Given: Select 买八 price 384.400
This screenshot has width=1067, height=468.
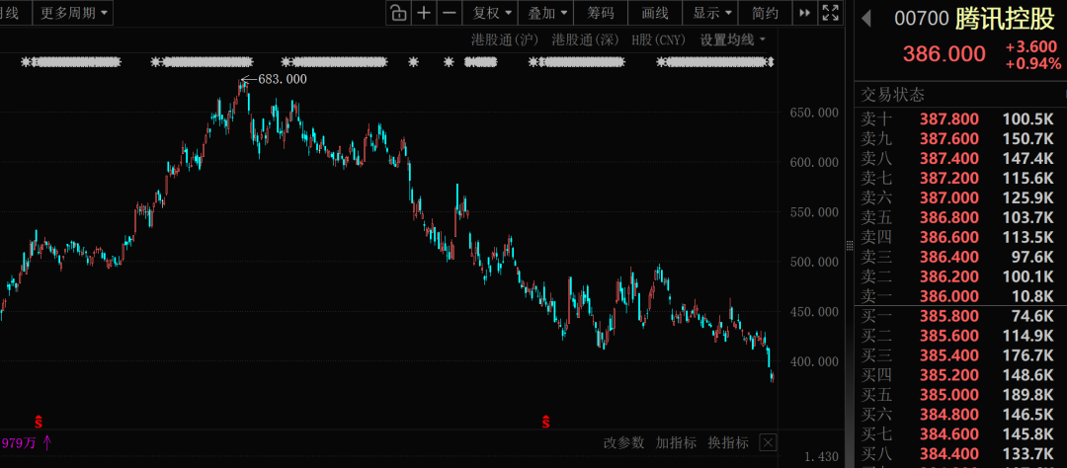Looking at the screenshot, I should coord(949,454).
